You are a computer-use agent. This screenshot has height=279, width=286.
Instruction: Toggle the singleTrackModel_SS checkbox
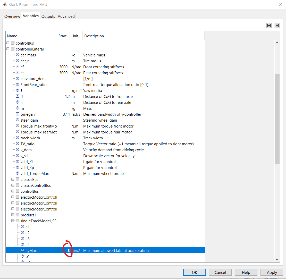[17, 221]
